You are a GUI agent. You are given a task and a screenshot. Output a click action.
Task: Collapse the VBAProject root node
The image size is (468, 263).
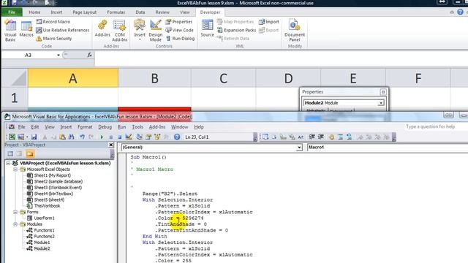coord(8,163)
